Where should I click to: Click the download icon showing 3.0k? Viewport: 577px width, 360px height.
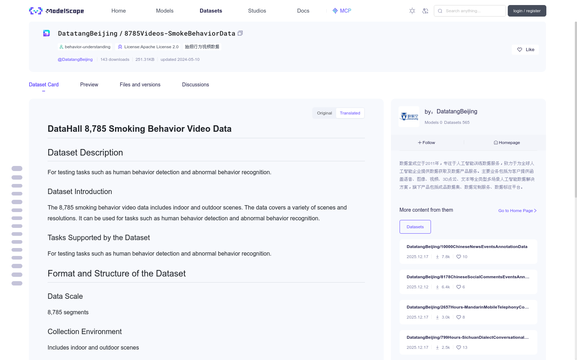pos(437,317)
